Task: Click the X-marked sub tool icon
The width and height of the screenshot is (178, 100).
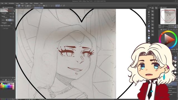Action: click(x=153, y=28)
